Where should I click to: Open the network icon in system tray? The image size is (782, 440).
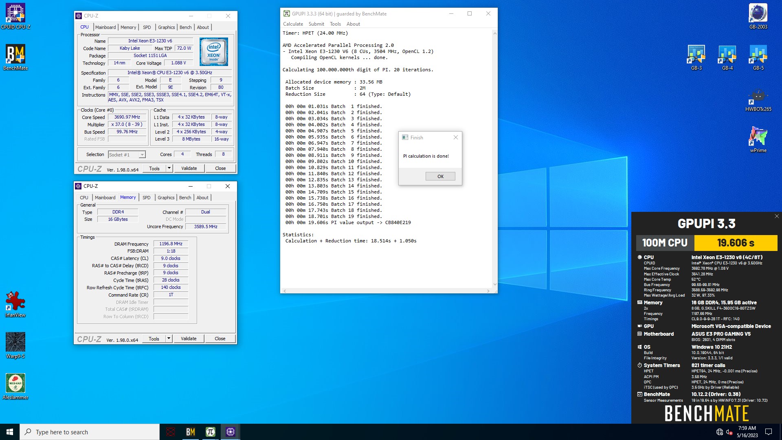720,432
